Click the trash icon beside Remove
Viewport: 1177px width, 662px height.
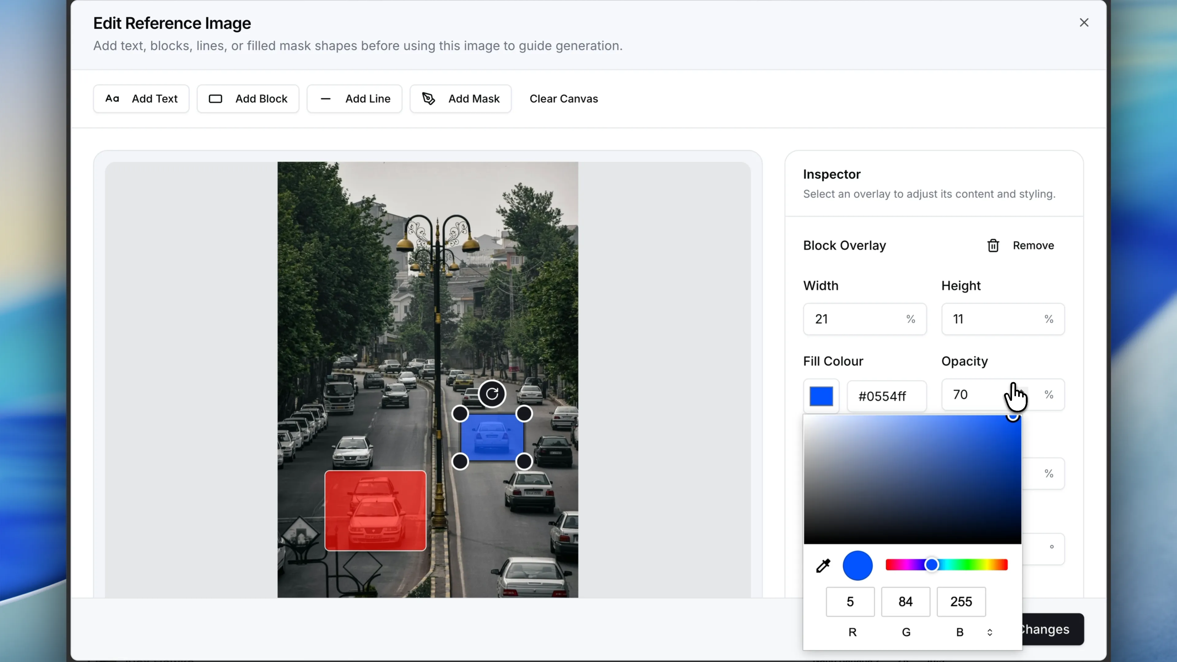[x=993, y=245]
